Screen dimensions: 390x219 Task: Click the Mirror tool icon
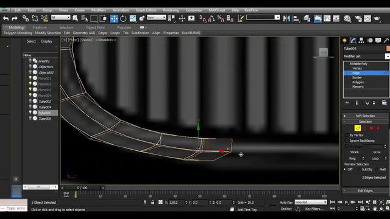pos(286,18)
